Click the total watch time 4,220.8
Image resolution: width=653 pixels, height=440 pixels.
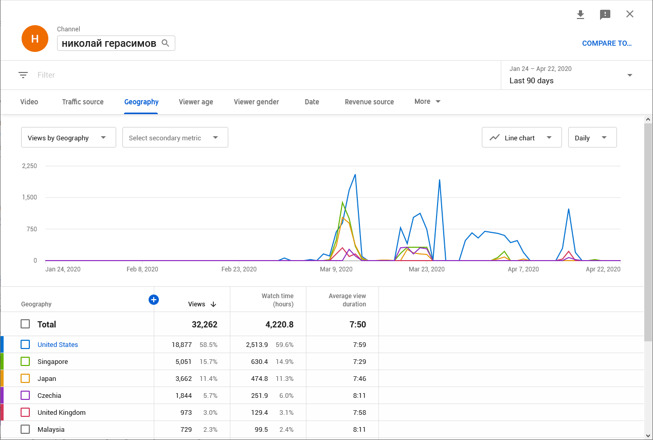pos(278,324)
